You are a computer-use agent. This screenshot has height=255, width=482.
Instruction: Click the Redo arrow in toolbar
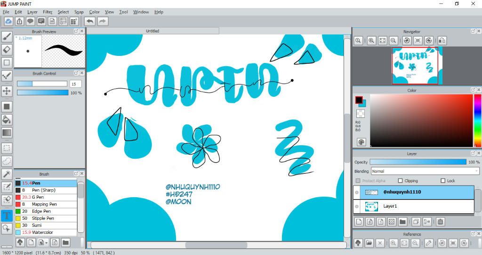(103, 21)
